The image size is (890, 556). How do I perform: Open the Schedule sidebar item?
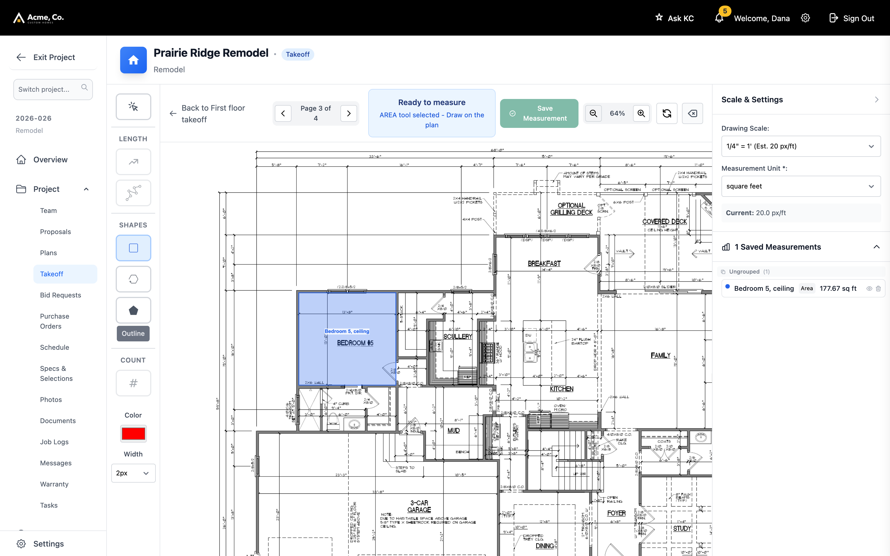click(55, 348)
